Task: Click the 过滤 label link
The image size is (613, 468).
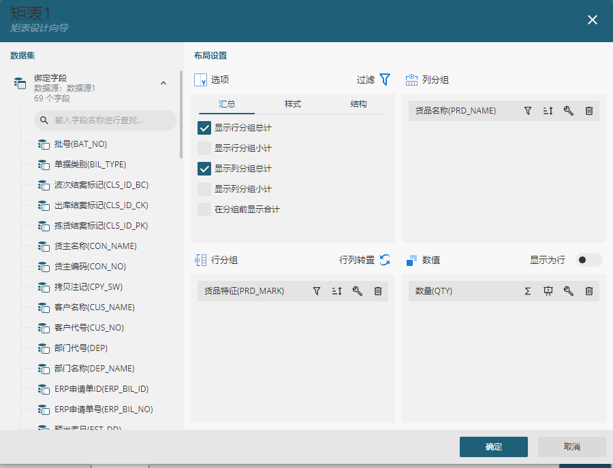Action: [366, 80]
